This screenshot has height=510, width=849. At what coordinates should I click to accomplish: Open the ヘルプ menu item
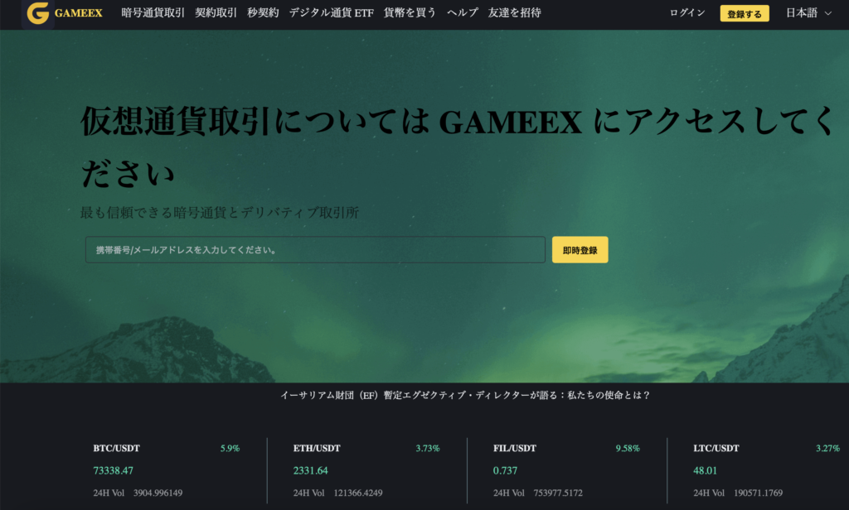click(462, 12)
